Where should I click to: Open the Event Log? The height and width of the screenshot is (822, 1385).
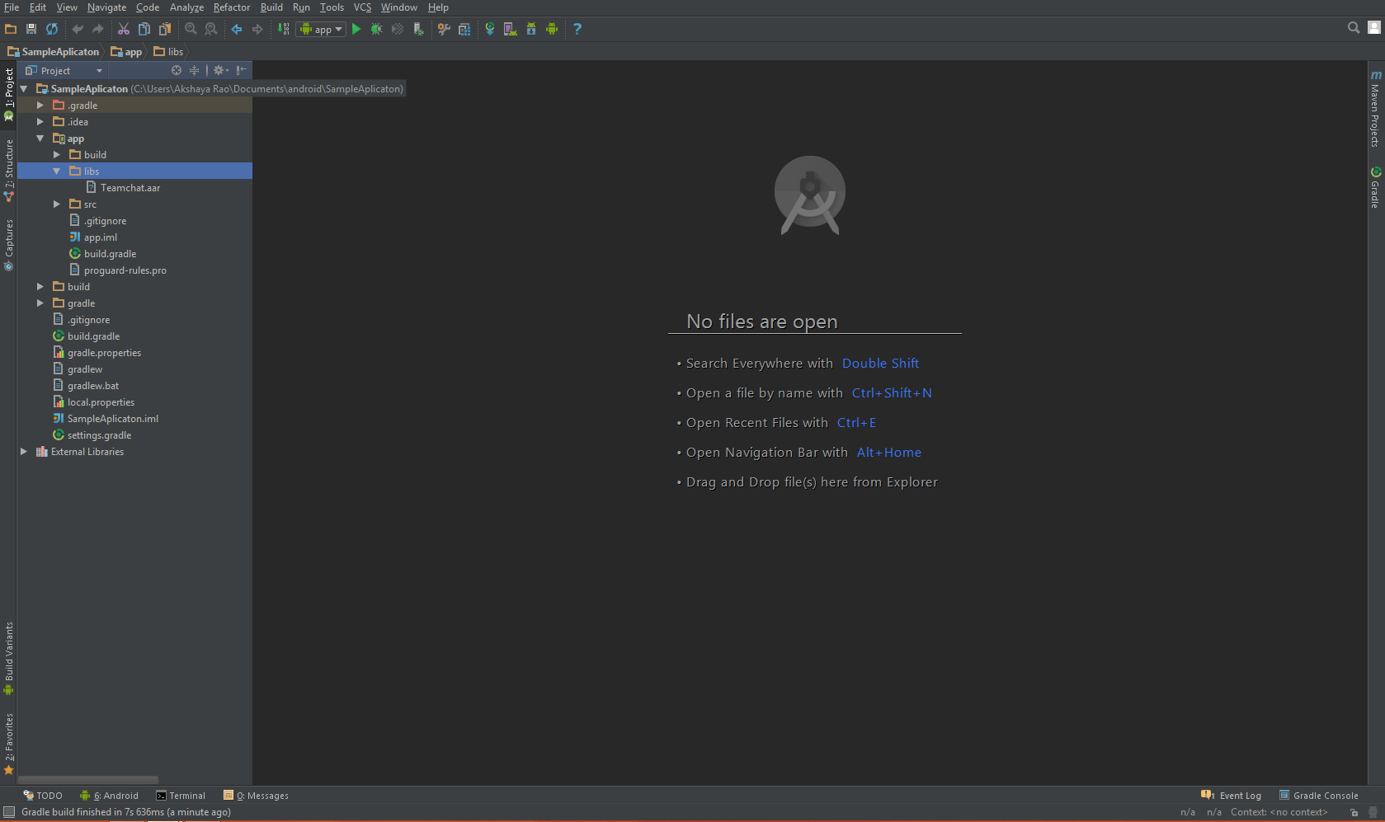point(1231,796)
